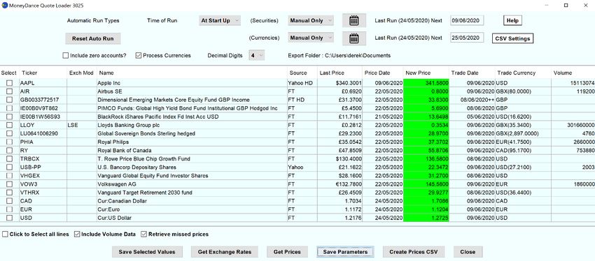Image resolution: width=595 pixels, height=261 pixels.
Task: Click the Securities next run date field
Action: pyautogui.click(x=467, y=20)
